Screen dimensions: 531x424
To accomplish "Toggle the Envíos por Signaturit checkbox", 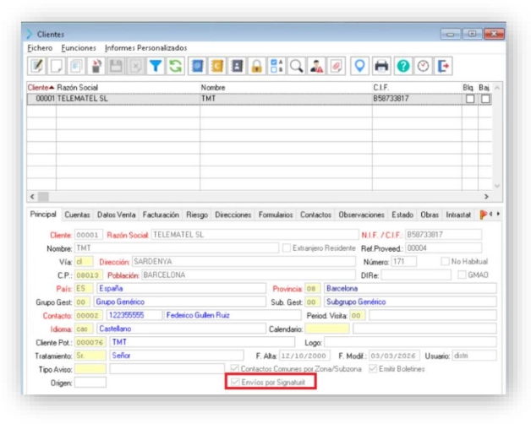I will click(234, 382).
